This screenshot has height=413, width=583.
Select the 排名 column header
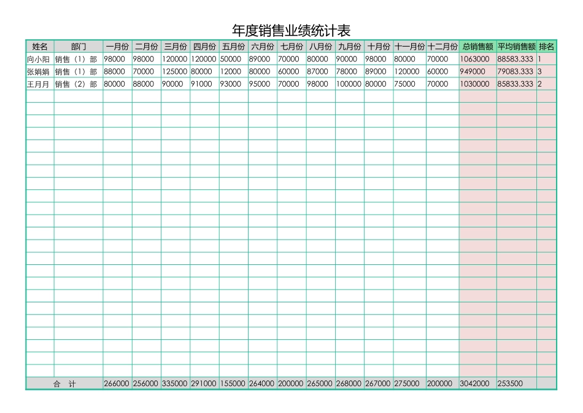[547, 47]
